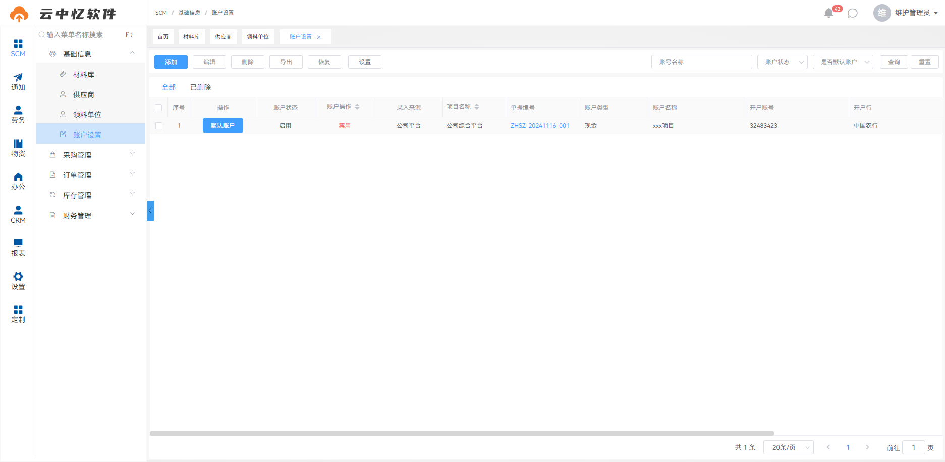This screenshot has width=945, height=462.
Task: Toggle the select-all checkbox in table header
Action: [x=158, y=108]
